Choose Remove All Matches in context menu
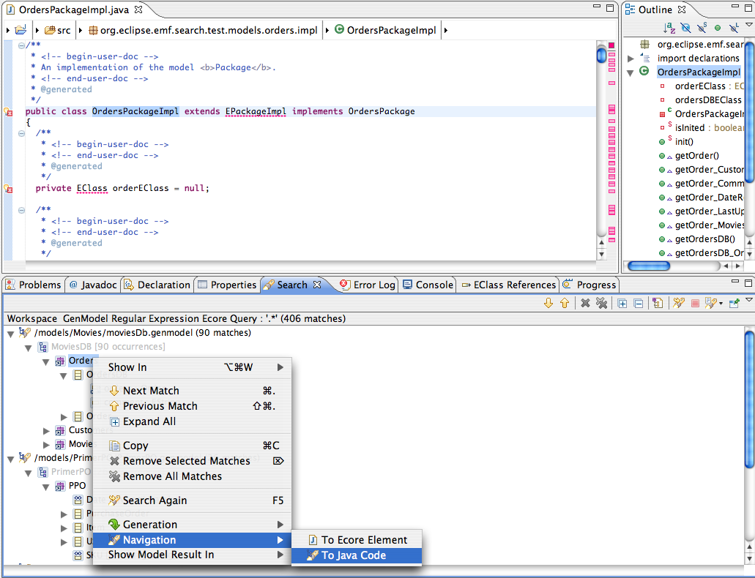This screenshot has width=755, height=578. pos(192,476)
